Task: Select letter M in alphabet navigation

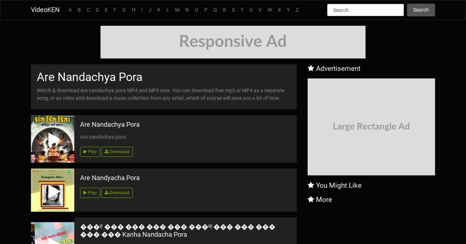Action: point(177,10)
